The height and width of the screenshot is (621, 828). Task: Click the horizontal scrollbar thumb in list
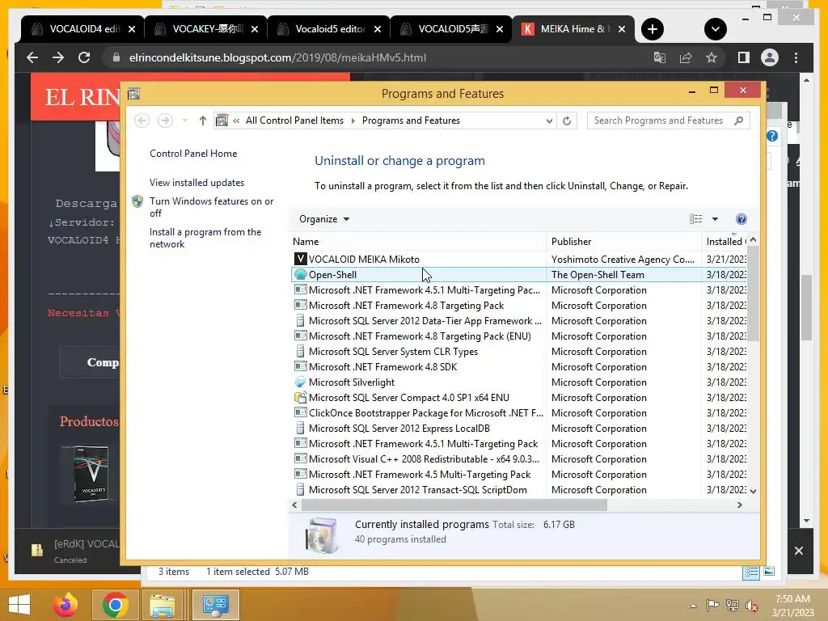(454, 505)
